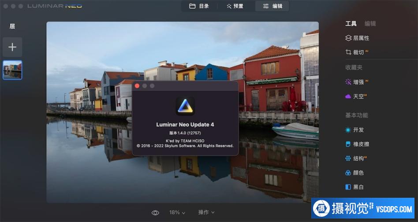Viewport: 418px width, 222px height.
Task: Open 层属性 layer properties
Action: pyautogui.click(x=361, y=38)
